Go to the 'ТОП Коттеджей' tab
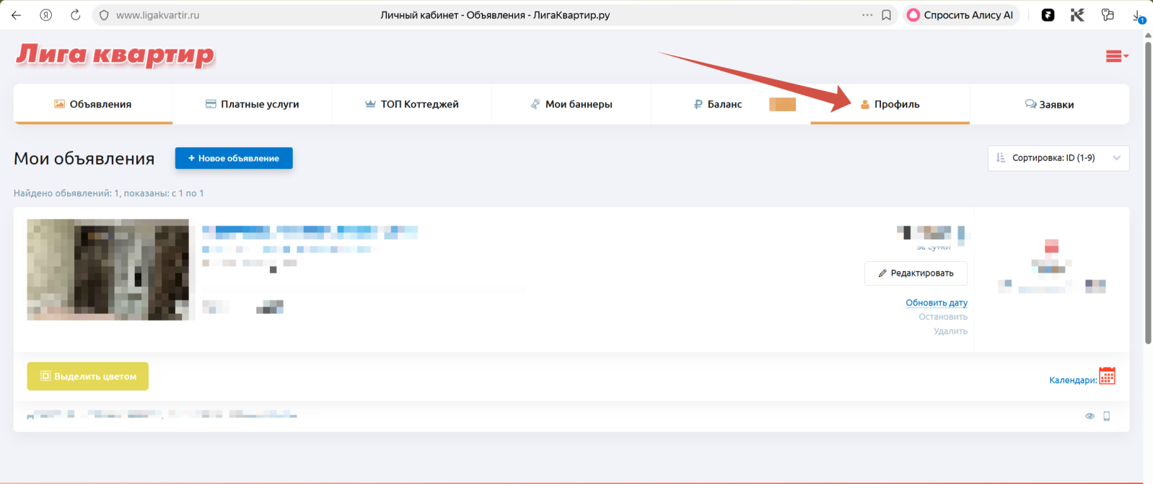The image size is (1153, 484). coord(412,104)
